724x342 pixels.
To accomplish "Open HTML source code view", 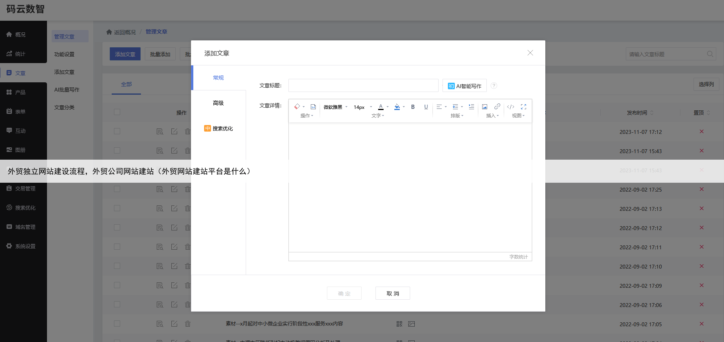I will coord(511,107).
